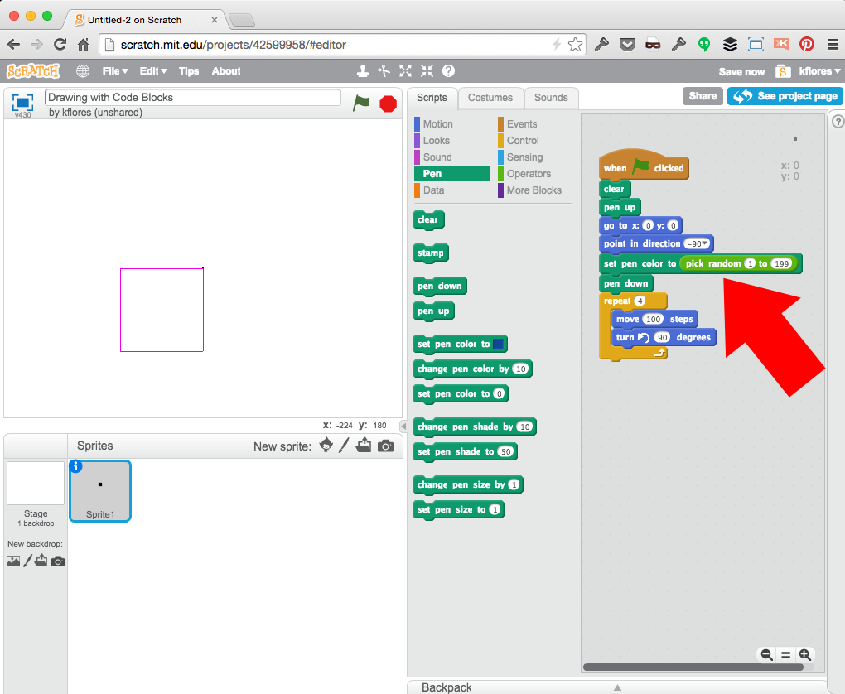Open the help panel question mark tab

point(837,122)
